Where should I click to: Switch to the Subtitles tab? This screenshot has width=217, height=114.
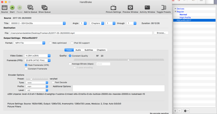point(89,50)
